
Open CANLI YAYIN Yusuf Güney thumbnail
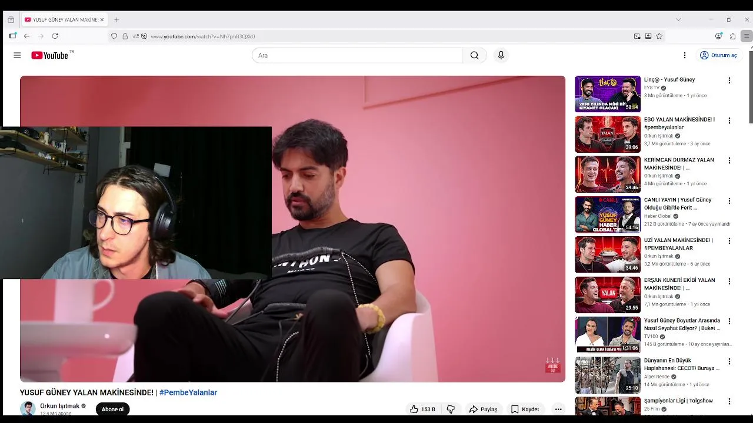tap(608, 214)
